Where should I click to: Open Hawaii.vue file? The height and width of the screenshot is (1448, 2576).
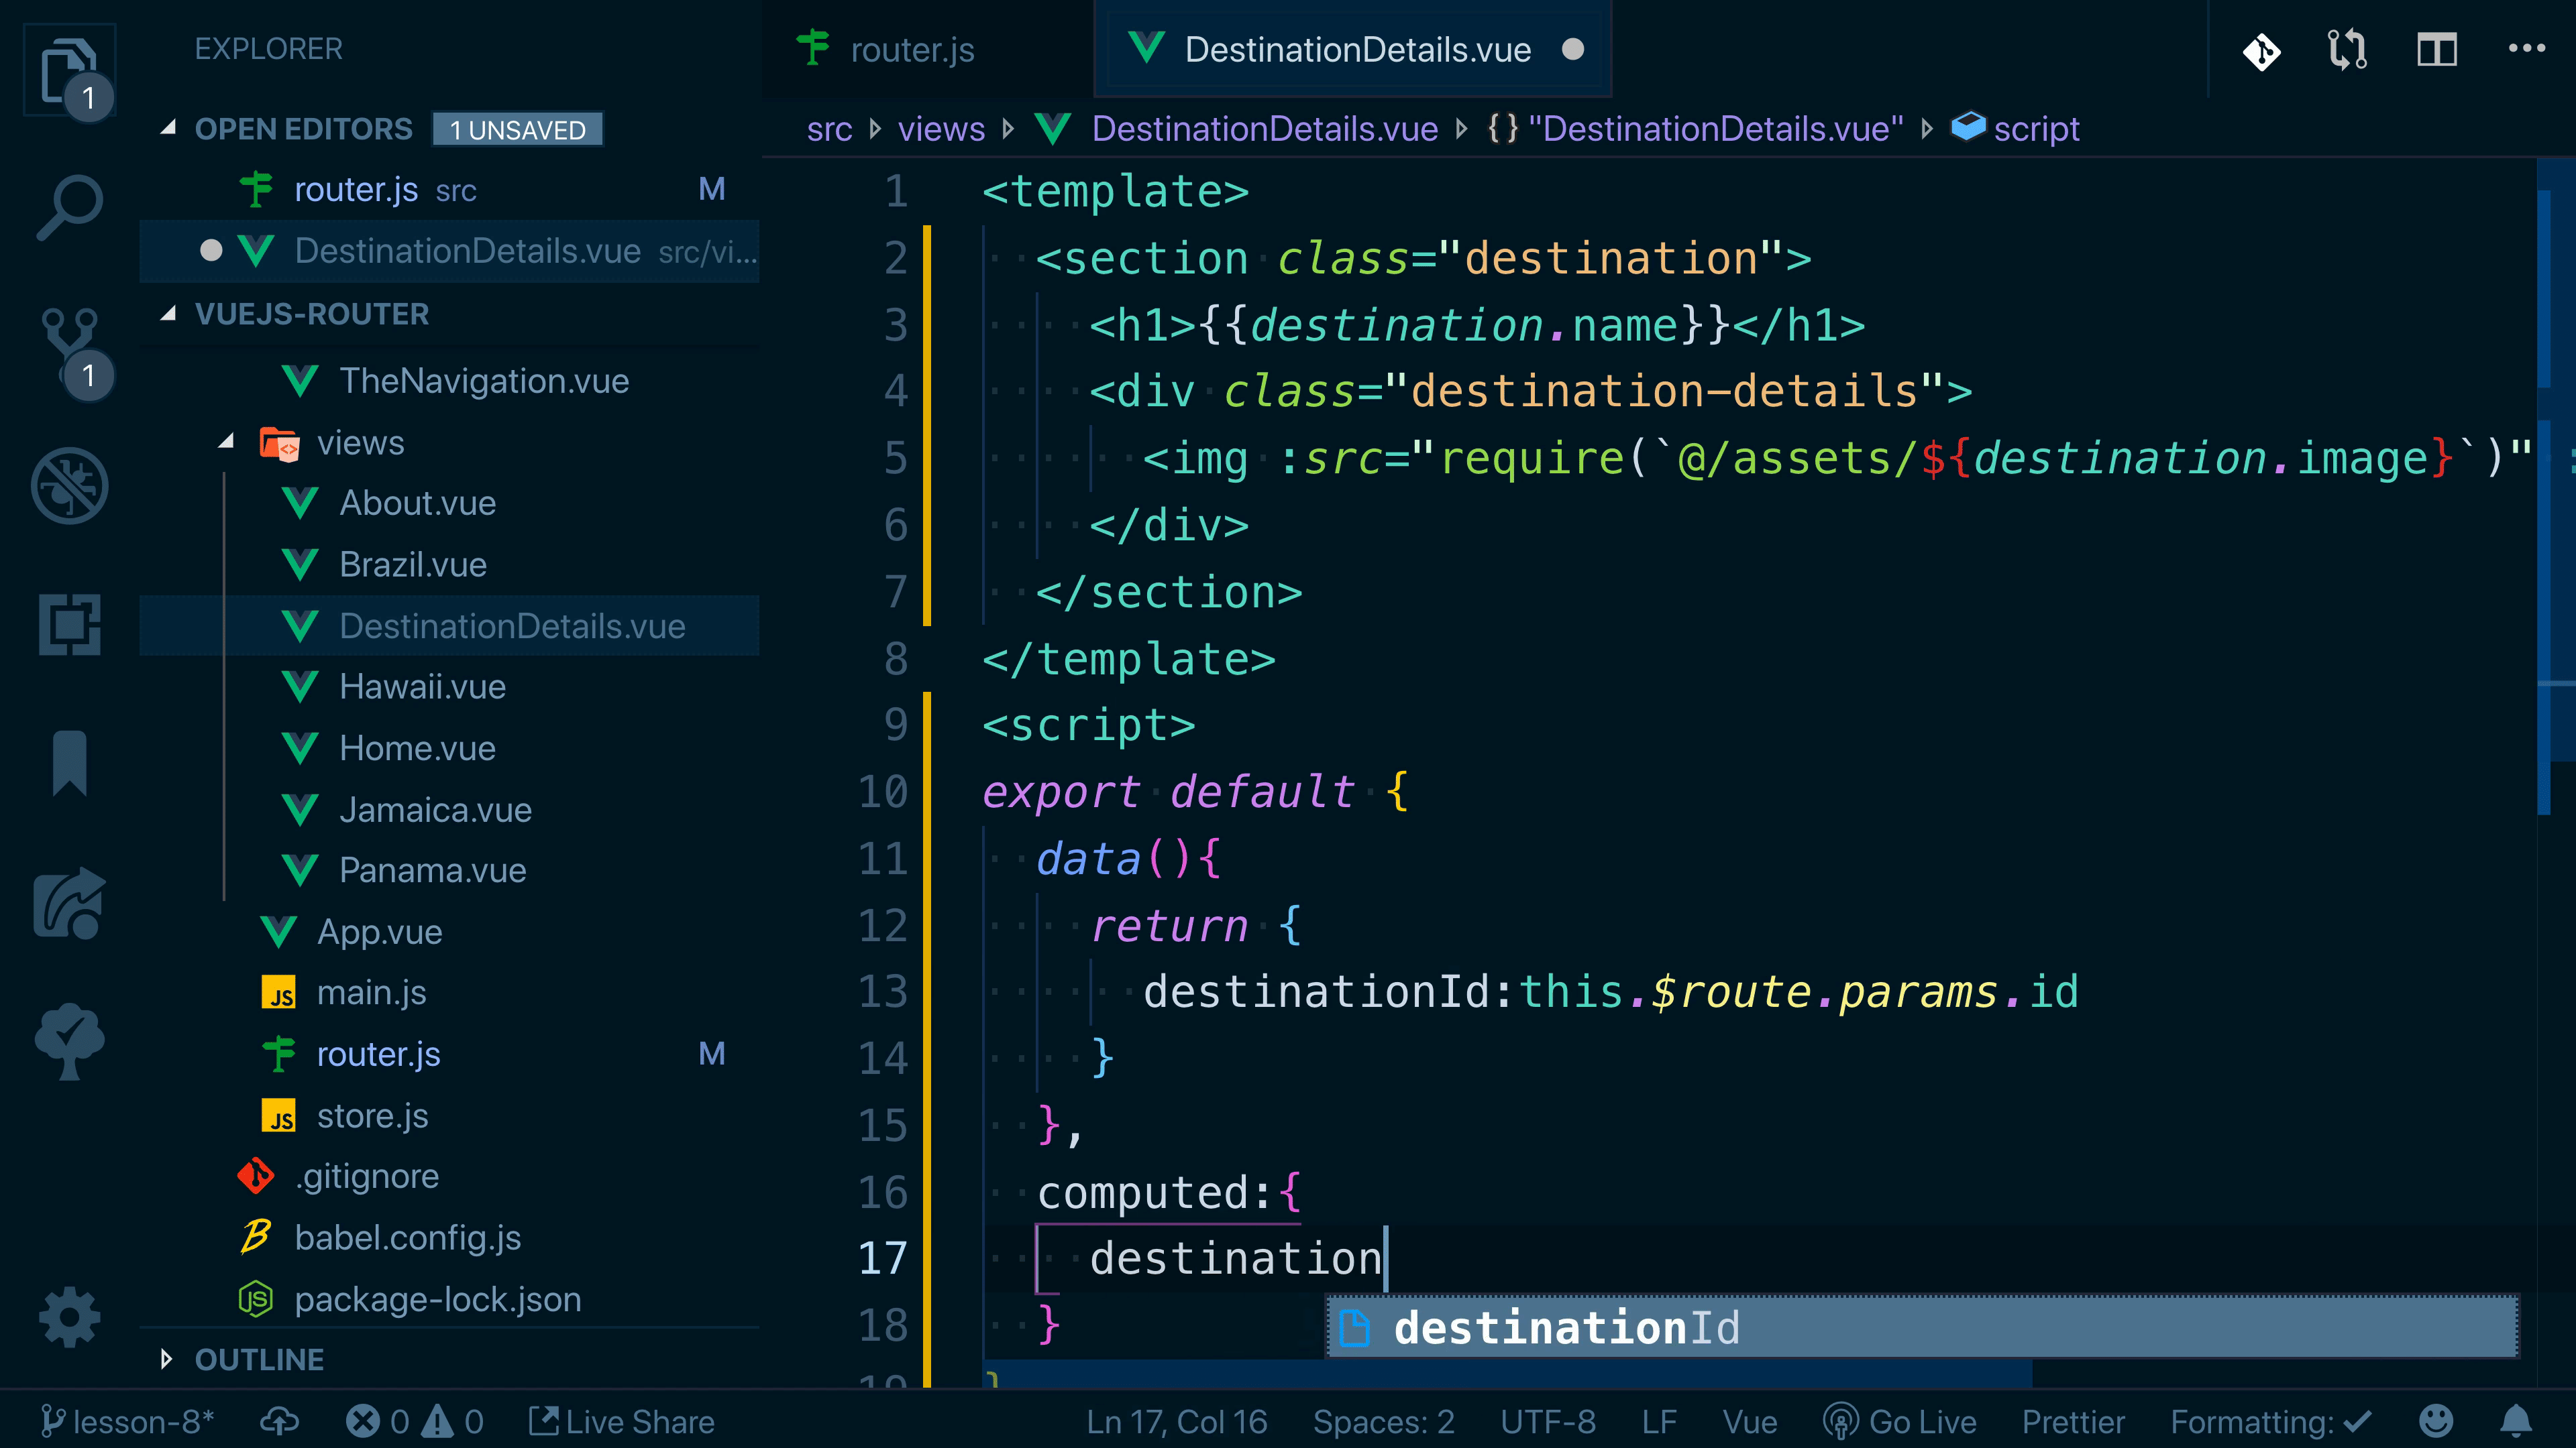tap(449, 686)
